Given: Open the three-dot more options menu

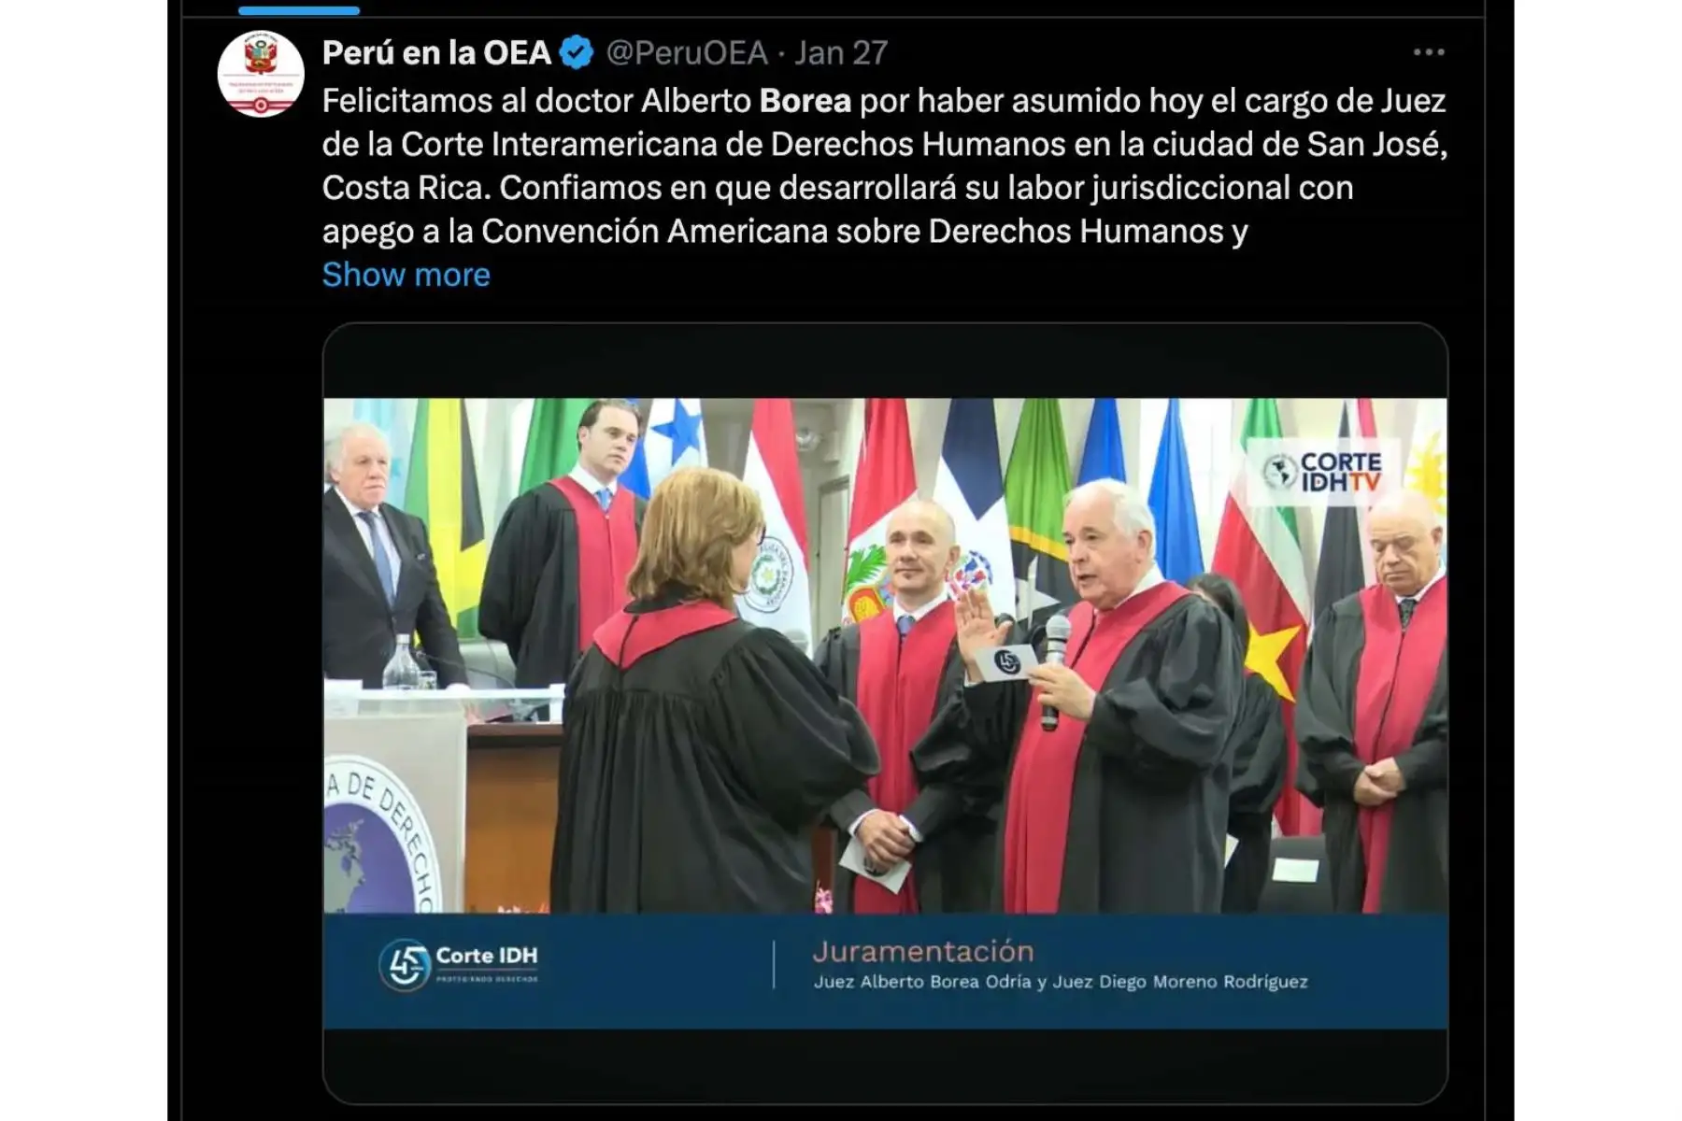Looking at the screenshot, I should click(1429, 52).
